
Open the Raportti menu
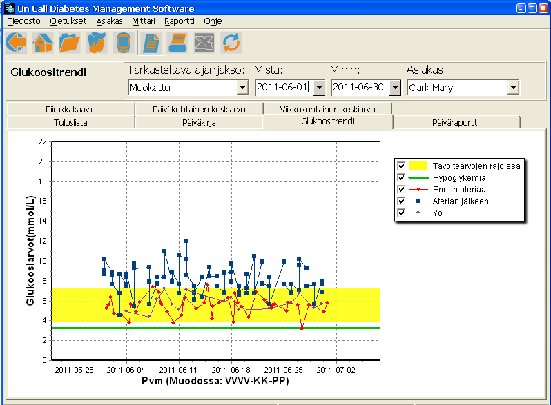point(180,21)
